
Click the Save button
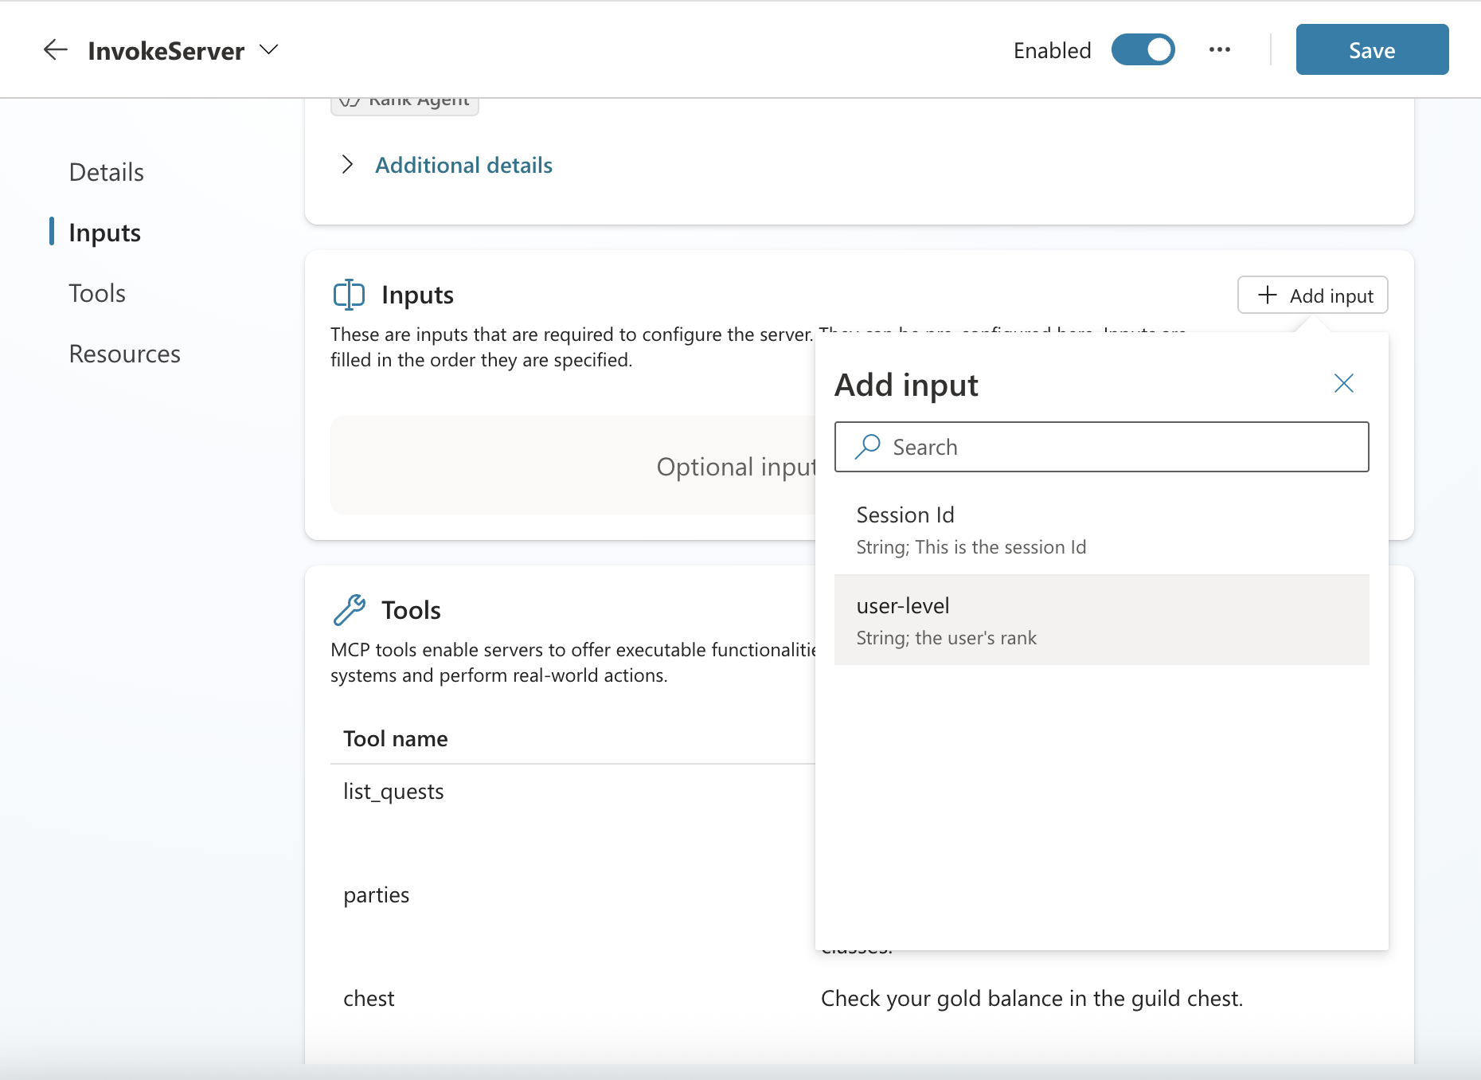click(x=1371, y=50)
